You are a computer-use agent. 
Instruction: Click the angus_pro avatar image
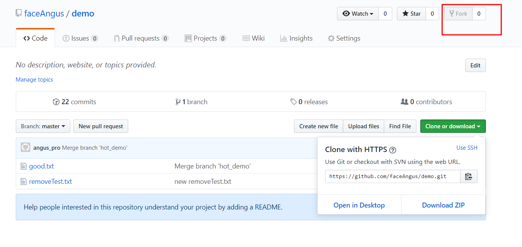25,148
